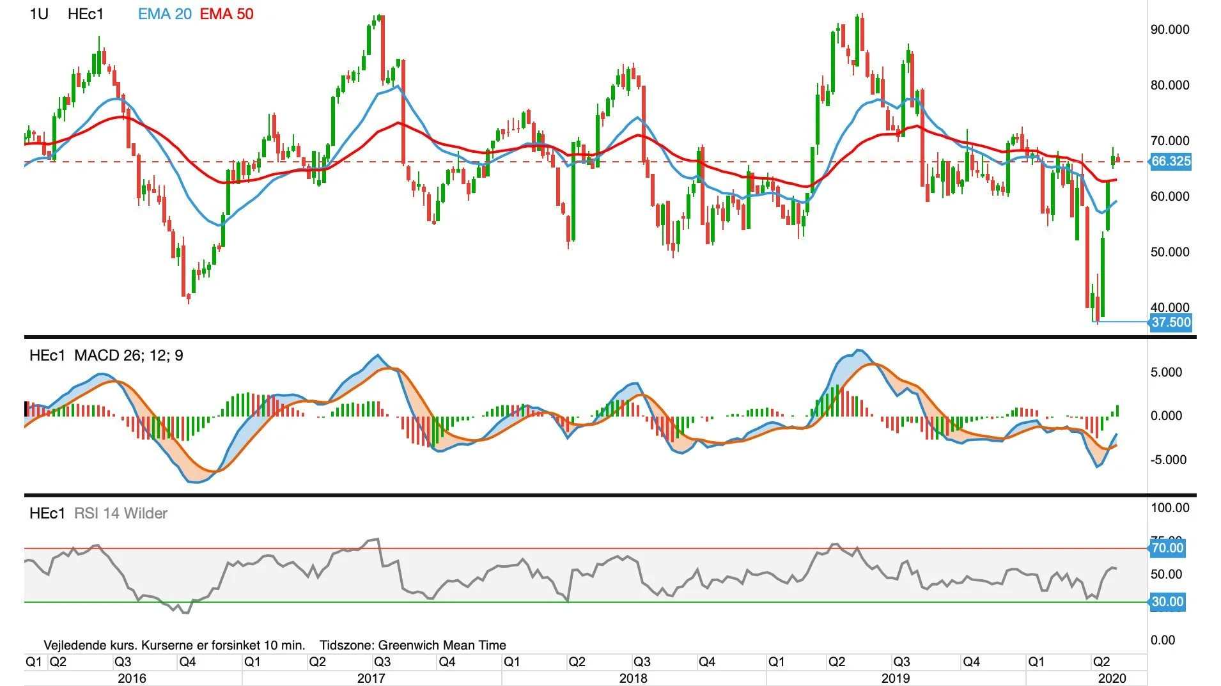The image size is (1221, 686).
Task: Select the MACD 26; 12; 9 indicator title
Action: point(128,355)
